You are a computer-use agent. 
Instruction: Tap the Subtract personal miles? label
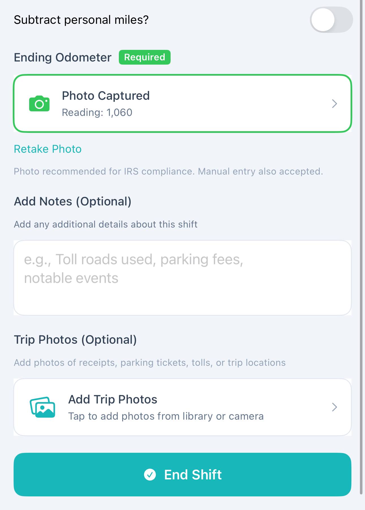(x=81, y=20)
